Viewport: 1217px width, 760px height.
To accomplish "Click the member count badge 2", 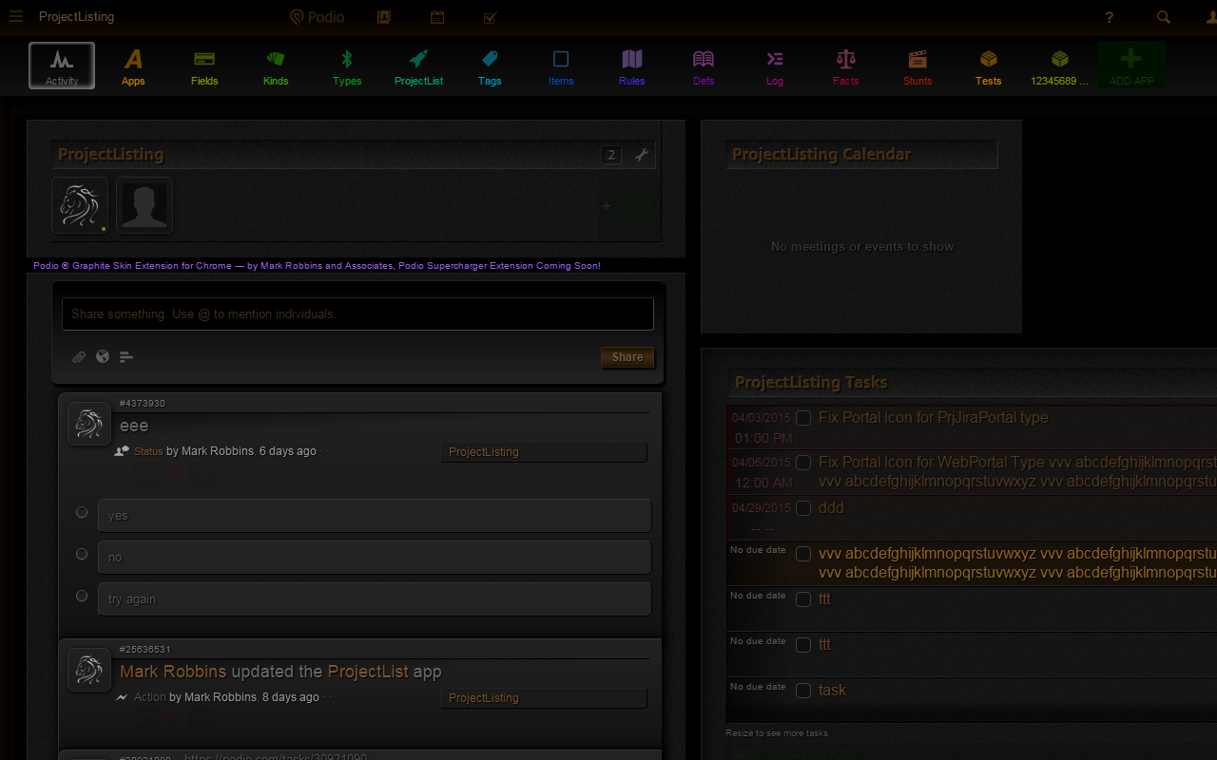I will tap(611, 155).
